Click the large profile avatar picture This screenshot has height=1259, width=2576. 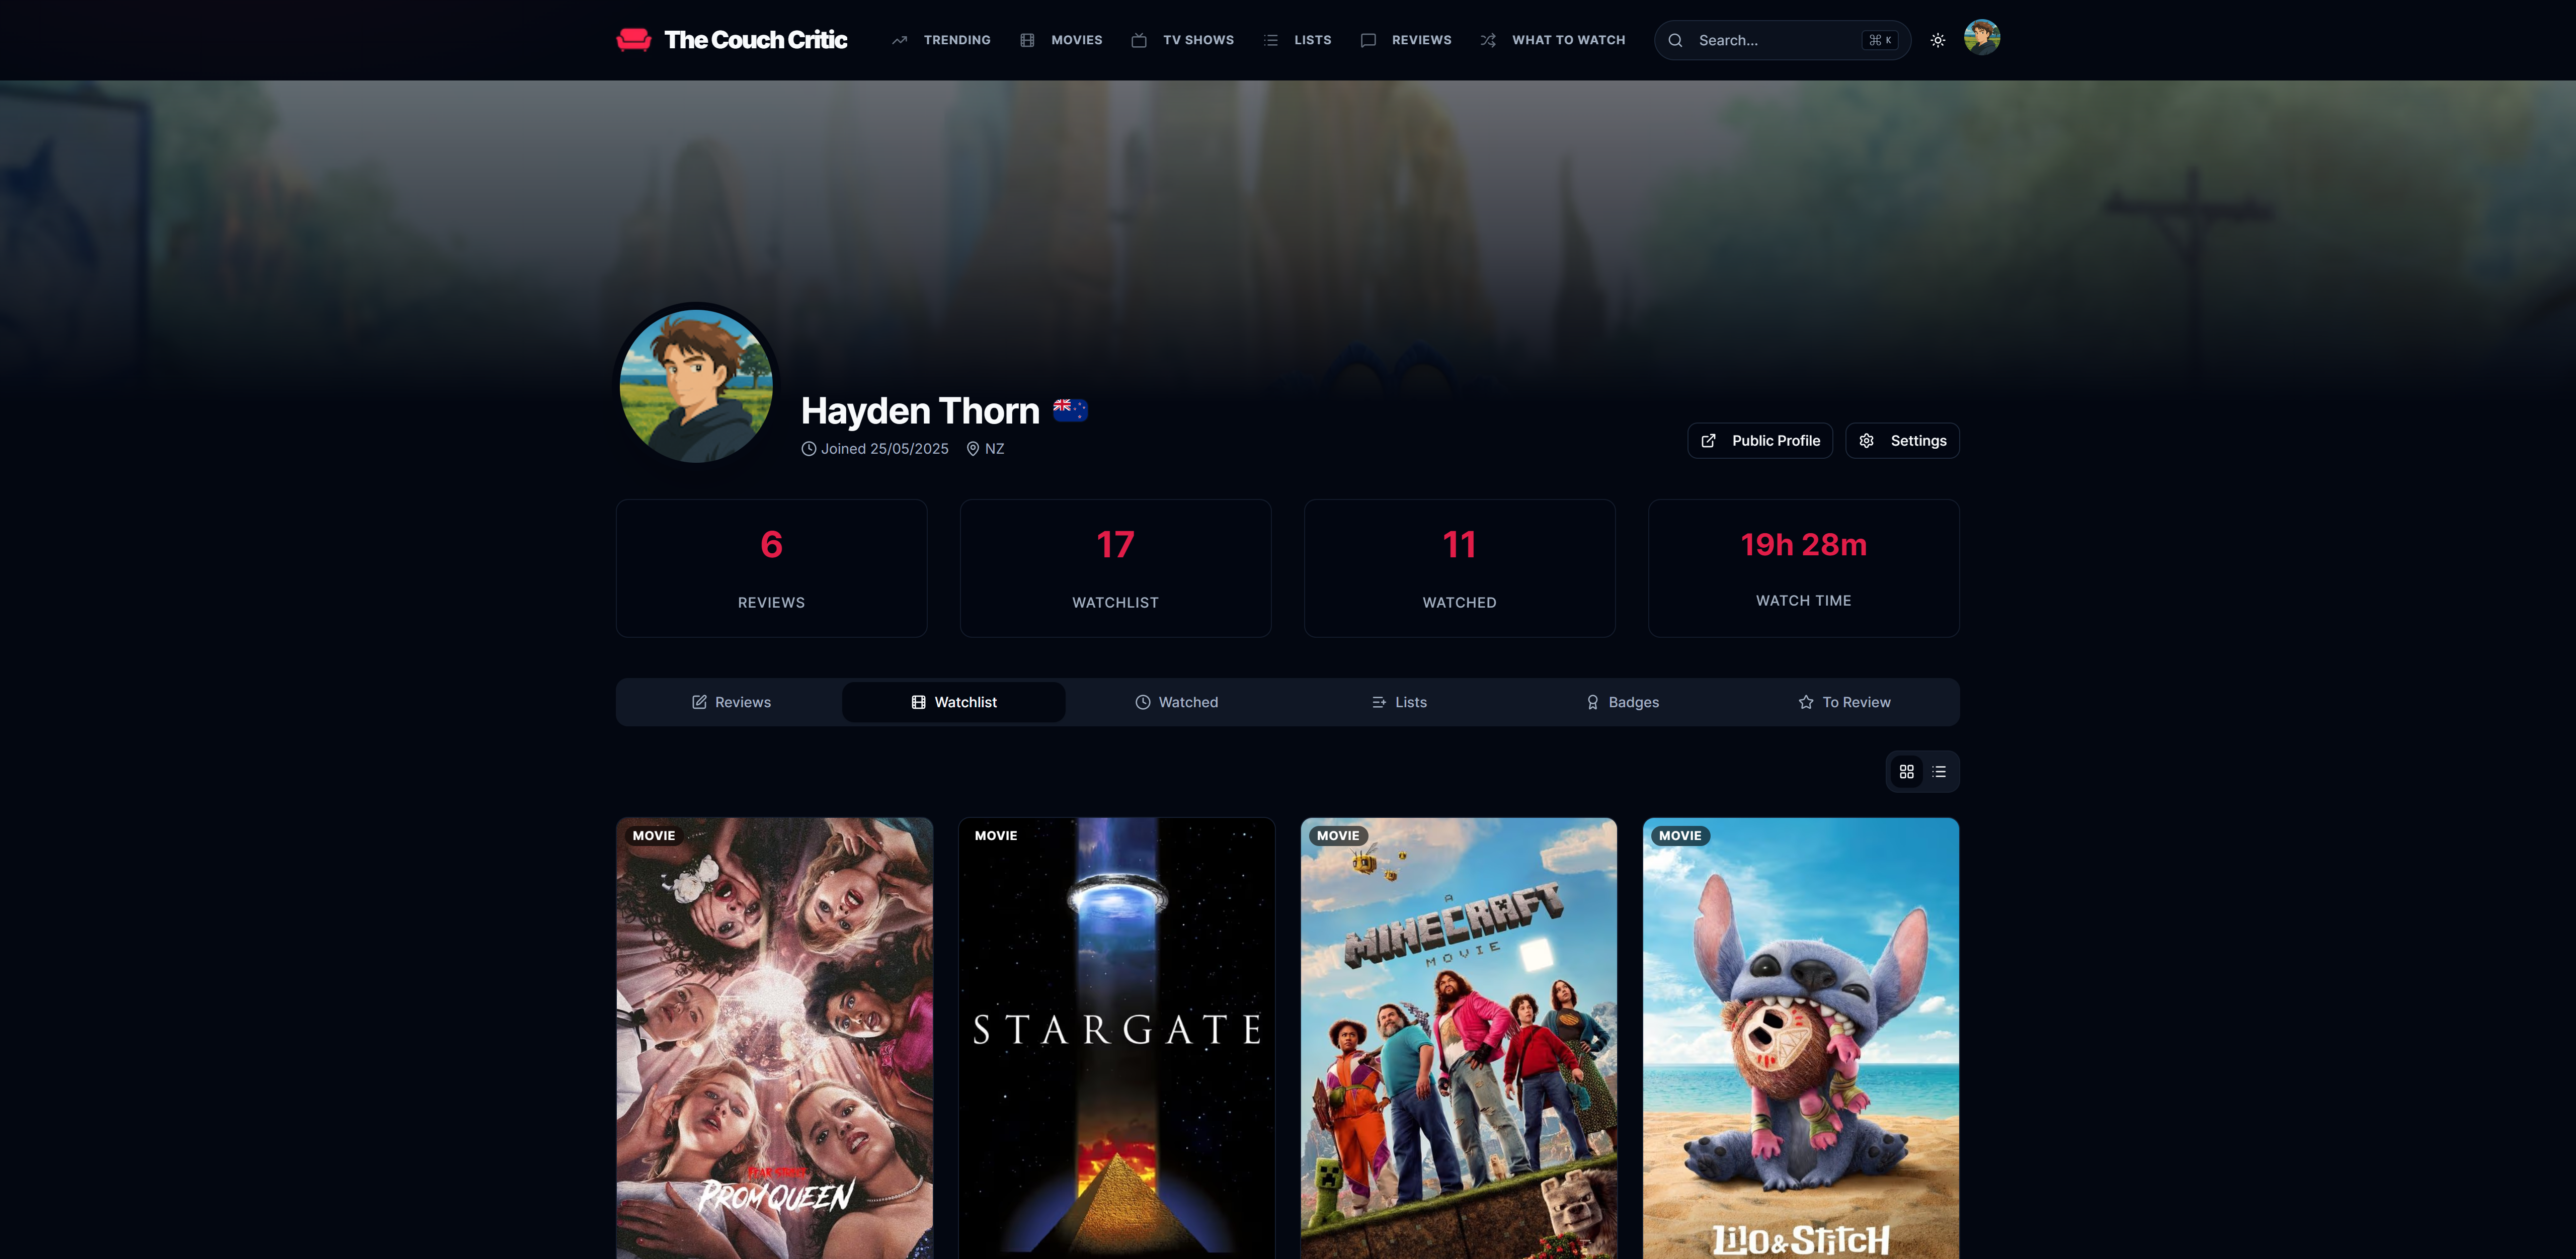(696, 385)
